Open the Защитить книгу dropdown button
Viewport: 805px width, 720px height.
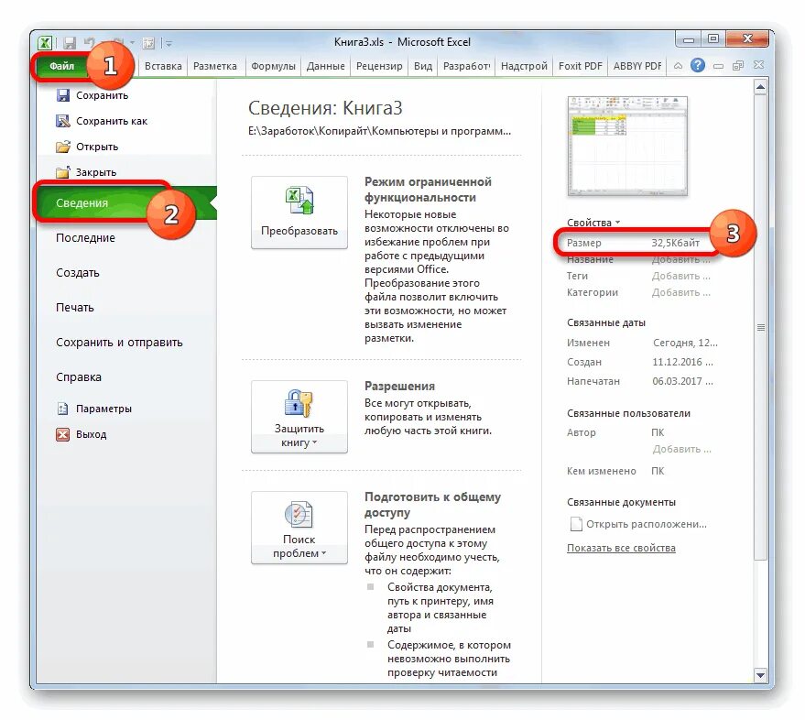point(299,417)
